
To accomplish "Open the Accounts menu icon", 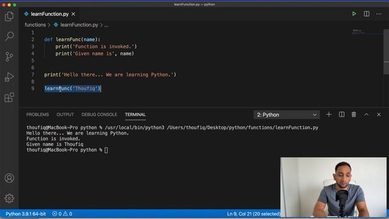I will 9,178.
